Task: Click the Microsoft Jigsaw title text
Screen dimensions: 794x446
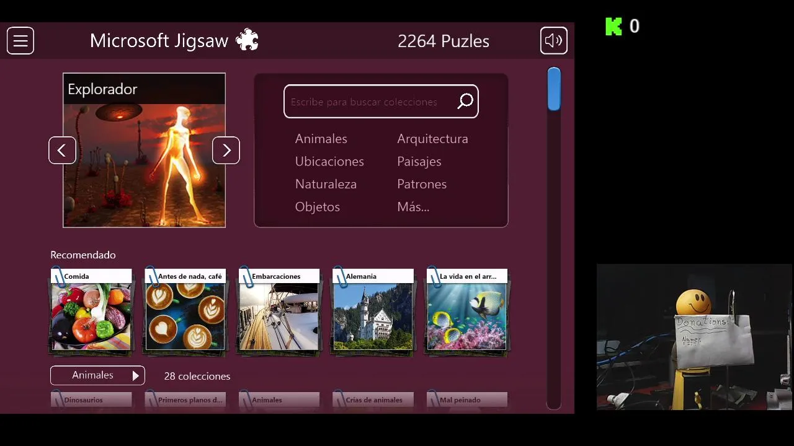Action: [159, 41]
